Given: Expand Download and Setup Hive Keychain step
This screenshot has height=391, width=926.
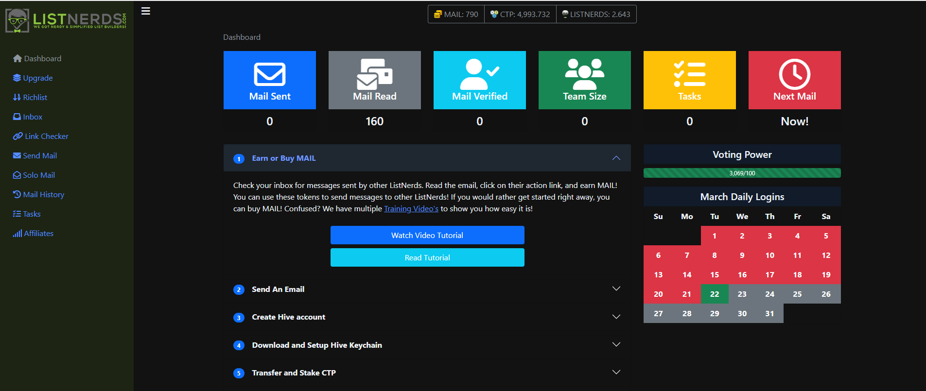Looking at the screenshot, I should click(x=616, y=344).
